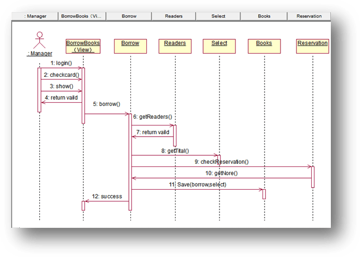Select the long Borrow lifeline activation bar
The height and width of the screenshot is (257, 360).
(x=130, y=162)
